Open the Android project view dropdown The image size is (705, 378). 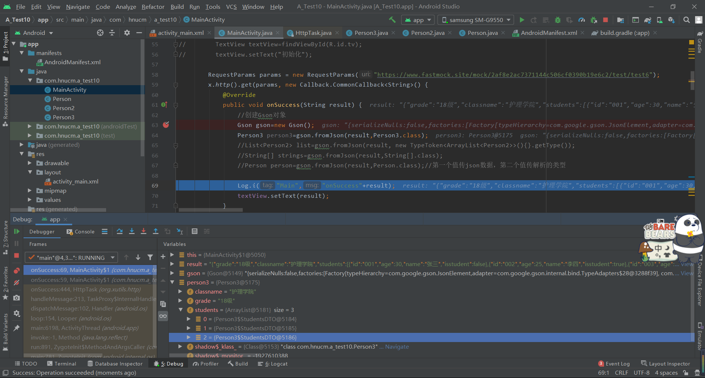point(34,33)
